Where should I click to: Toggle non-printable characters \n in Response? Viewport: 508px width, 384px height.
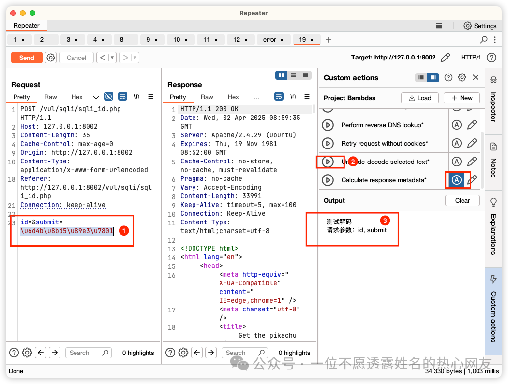coord(293,97)
